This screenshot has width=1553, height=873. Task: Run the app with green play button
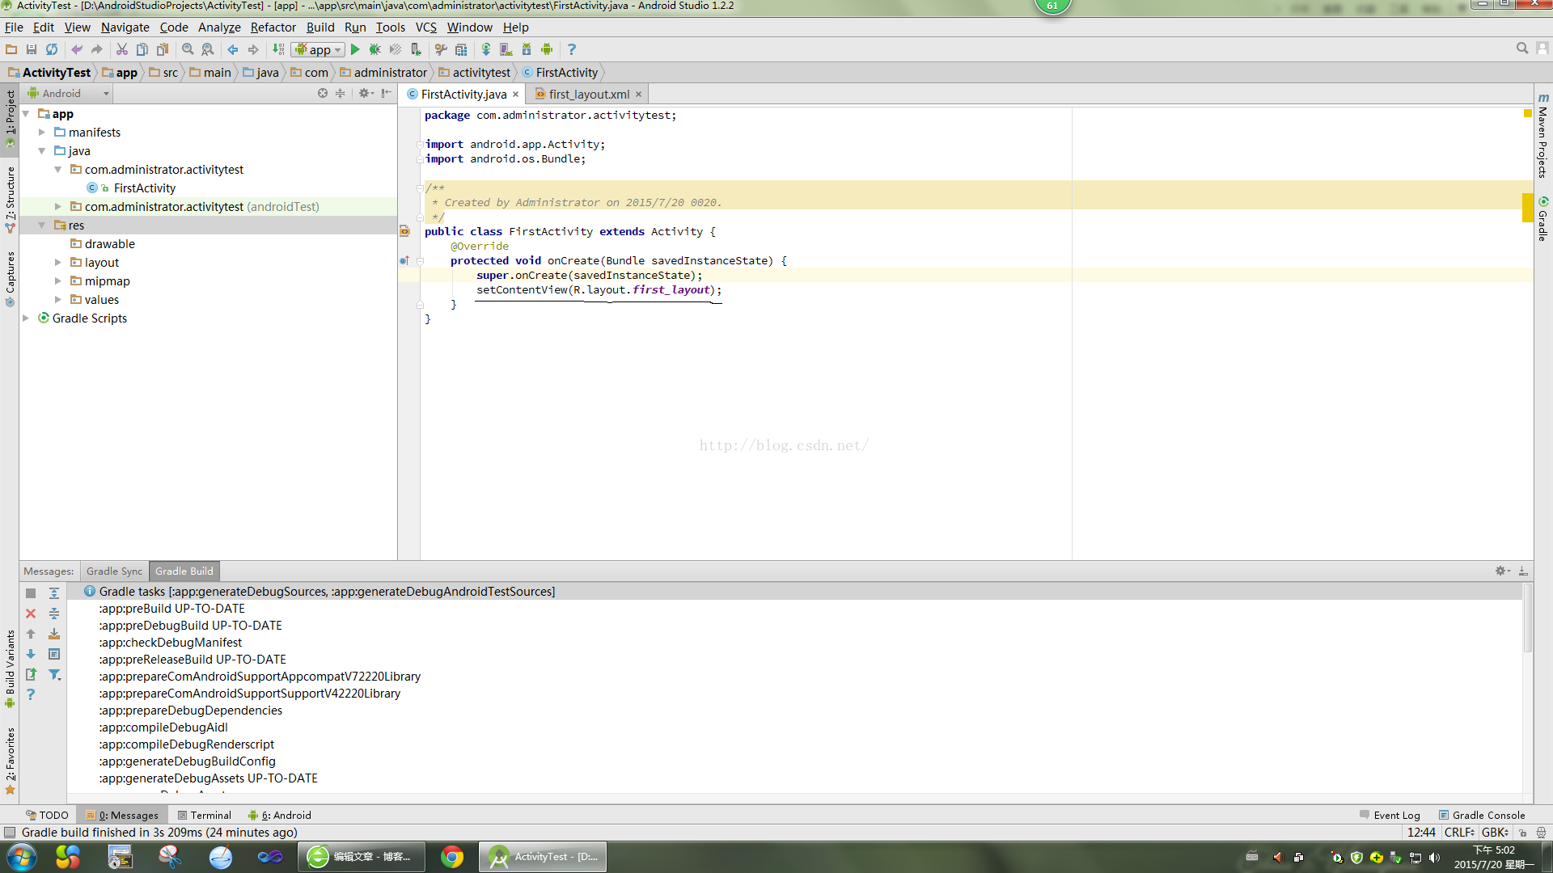click(x=355, y=49)
